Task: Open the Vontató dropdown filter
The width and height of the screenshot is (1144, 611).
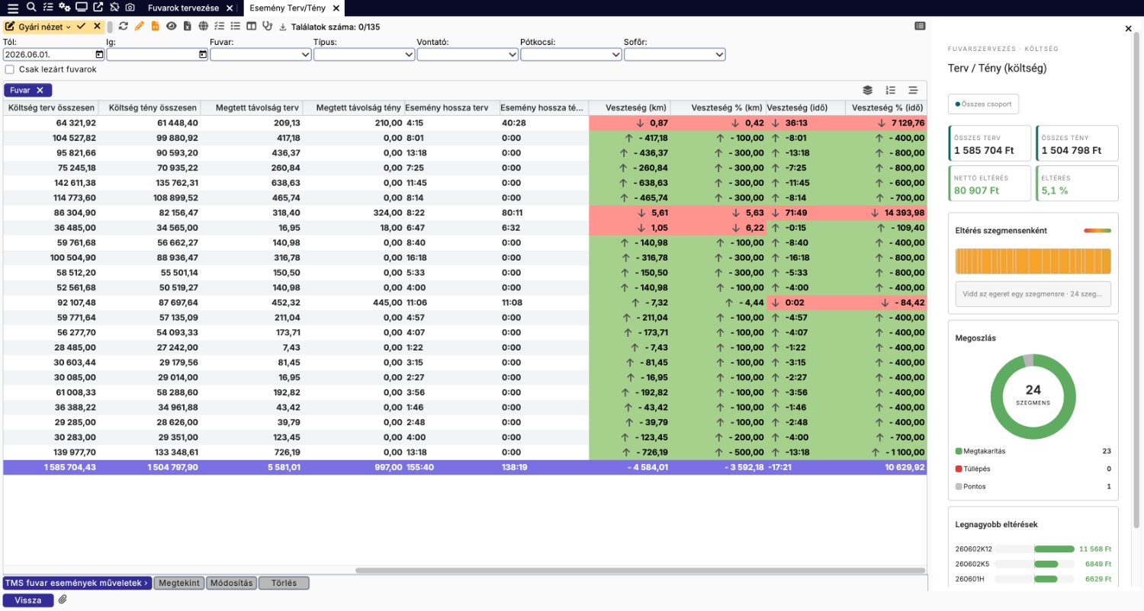Action: click(468, 55)
